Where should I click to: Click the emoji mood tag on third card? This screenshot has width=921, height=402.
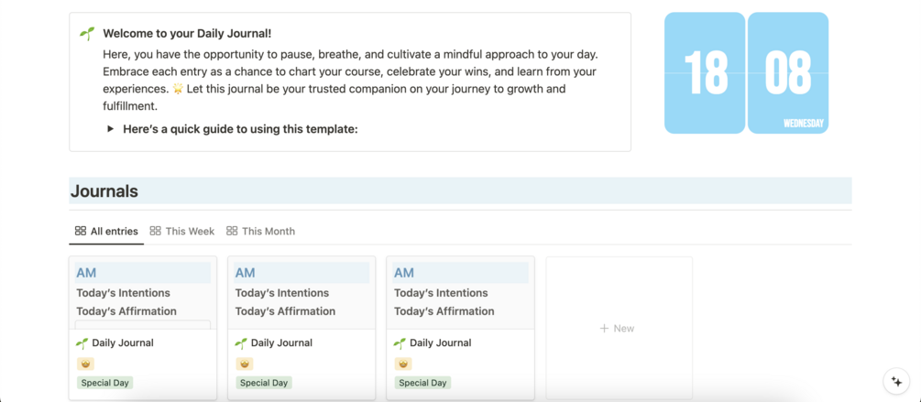point(403,364)
